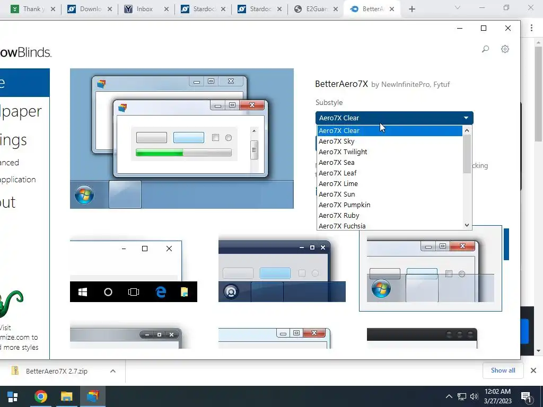
Task: Open the network tray icon
Action: tap(462, 396)
